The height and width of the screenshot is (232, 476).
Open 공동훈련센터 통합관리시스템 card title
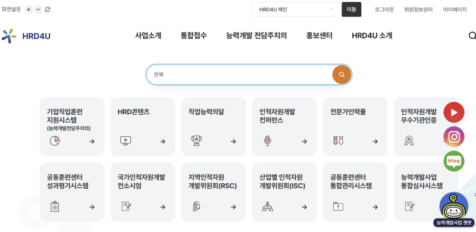351,181
